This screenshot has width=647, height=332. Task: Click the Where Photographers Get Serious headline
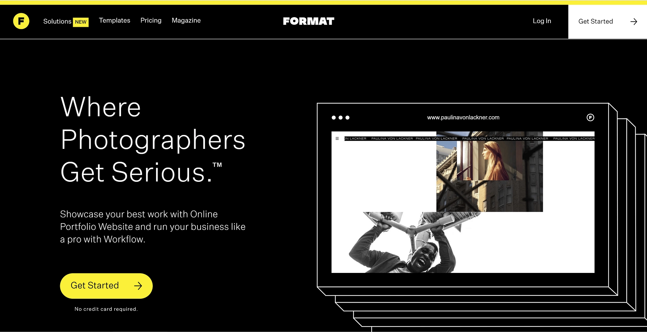(153, 140)
